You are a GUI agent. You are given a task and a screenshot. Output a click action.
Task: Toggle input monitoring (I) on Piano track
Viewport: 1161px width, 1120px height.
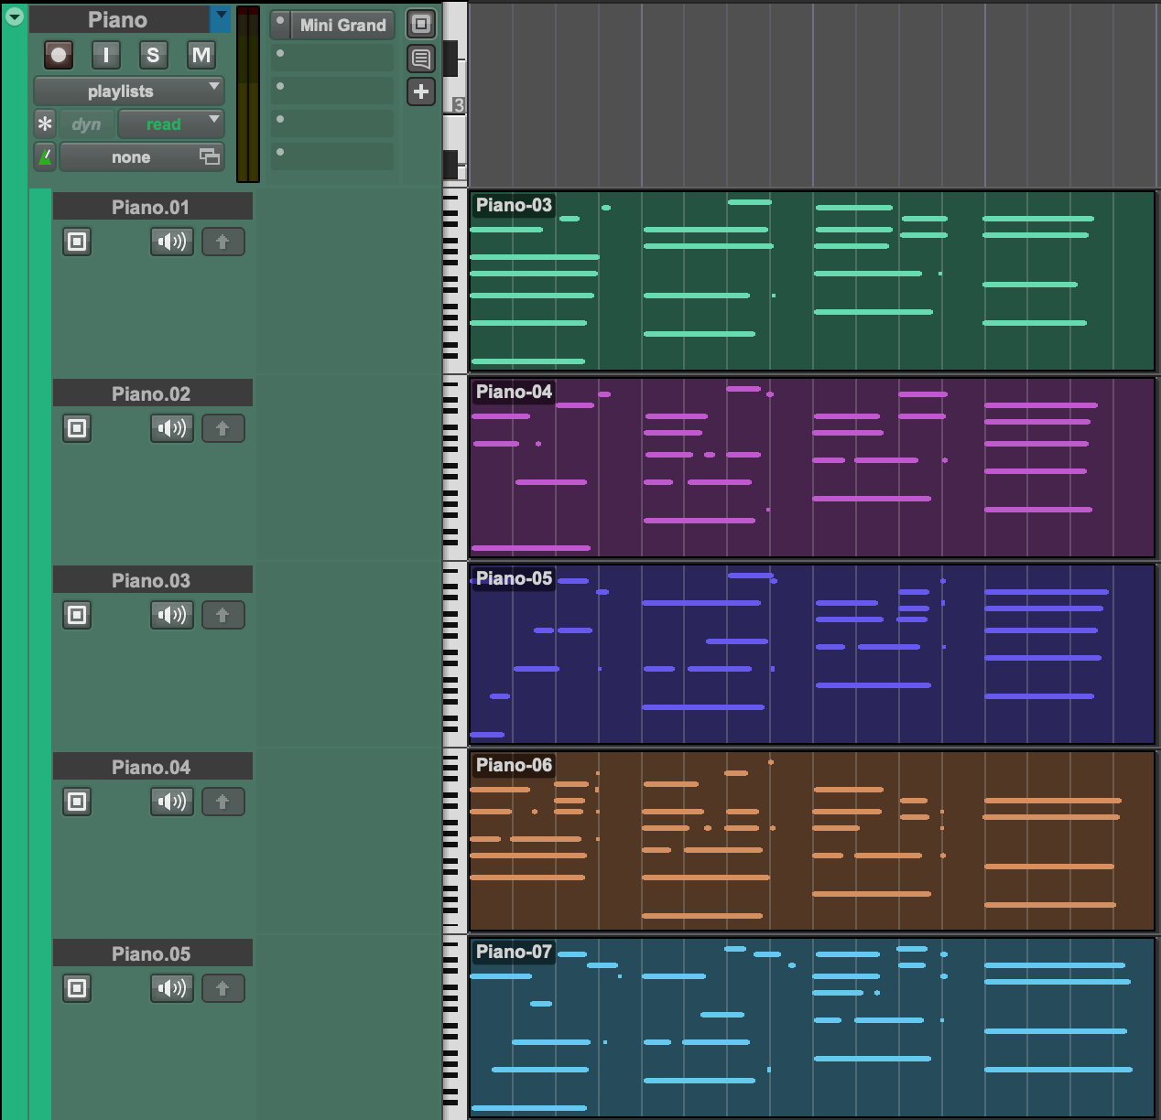click(106, 55)
